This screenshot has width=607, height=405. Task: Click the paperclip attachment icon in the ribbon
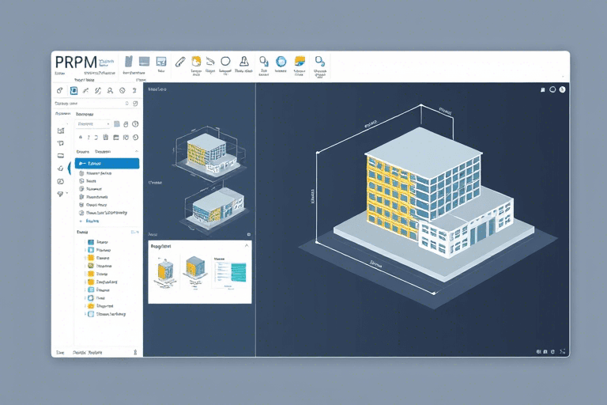[180, 61]
